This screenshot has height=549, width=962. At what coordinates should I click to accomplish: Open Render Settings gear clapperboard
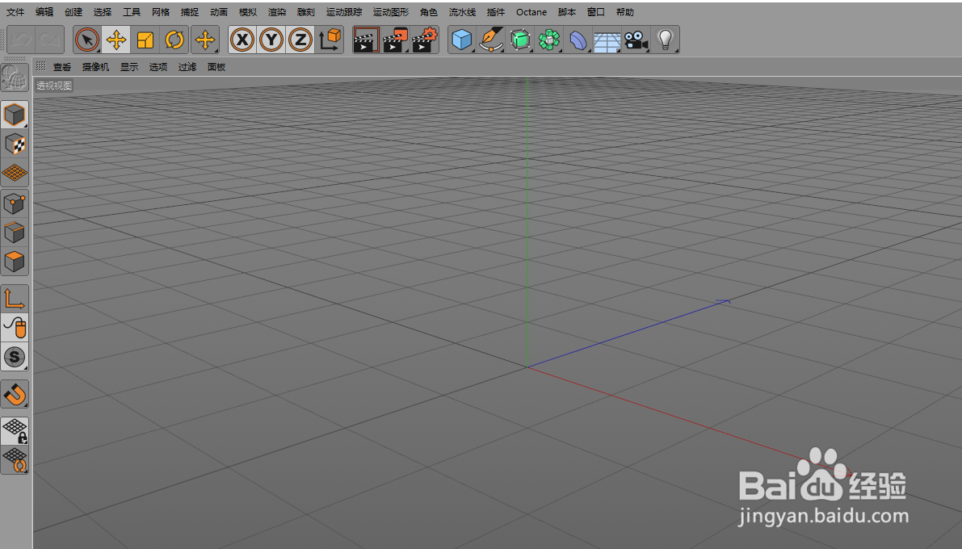point(425,40)
